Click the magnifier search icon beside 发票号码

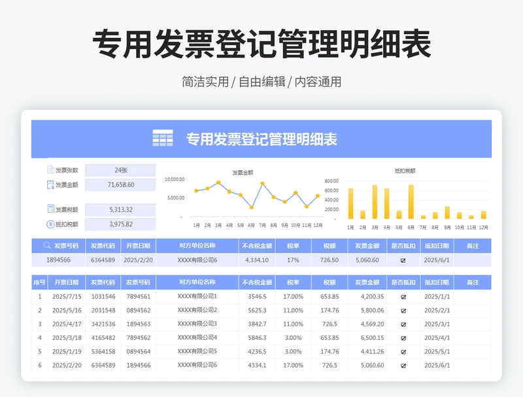(x=46, y=245)
